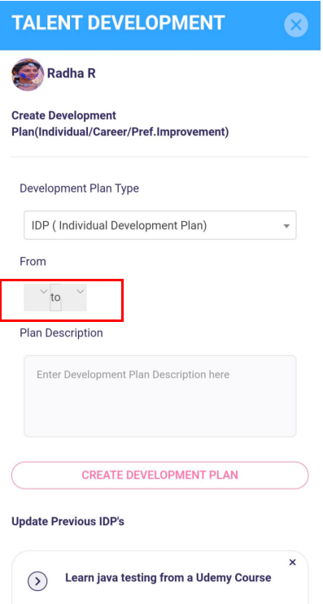Expand the Learn java testing circled chevron
The image size is (323, 604).
37,581
